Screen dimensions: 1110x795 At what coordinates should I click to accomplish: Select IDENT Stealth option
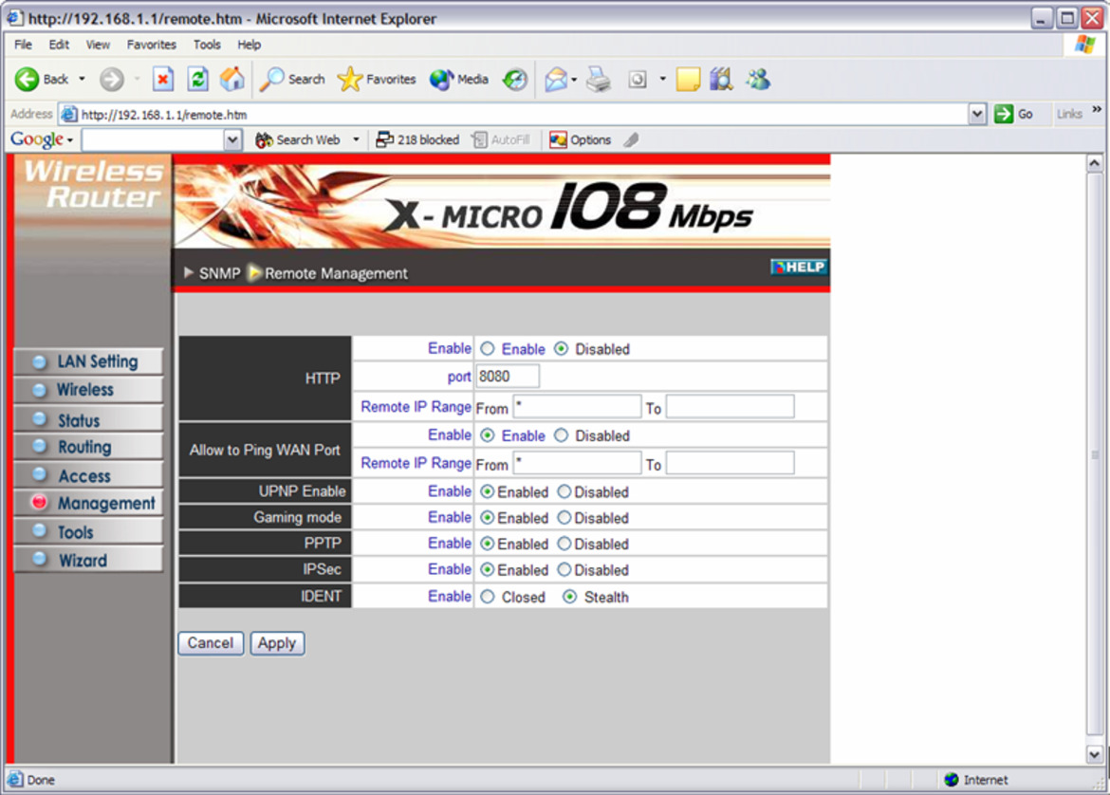[569, 597]
